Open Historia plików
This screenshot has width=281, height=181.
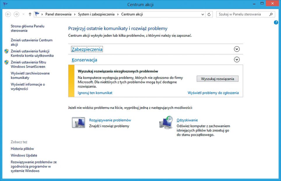pyautogui.click(x=22, y=149)
